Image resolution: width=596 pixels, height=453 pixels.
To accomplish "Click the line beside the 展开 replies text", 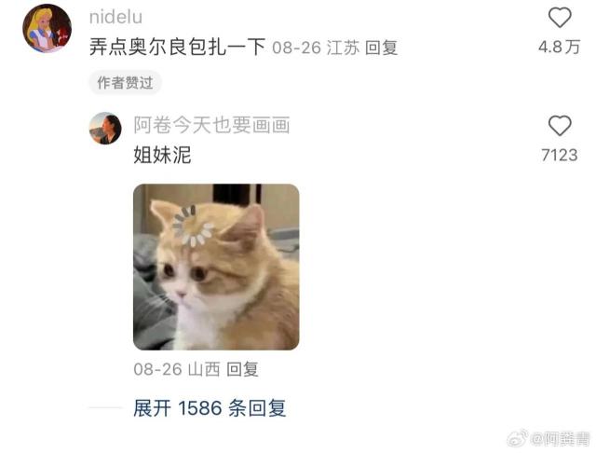I will click(x=105, y=407).
